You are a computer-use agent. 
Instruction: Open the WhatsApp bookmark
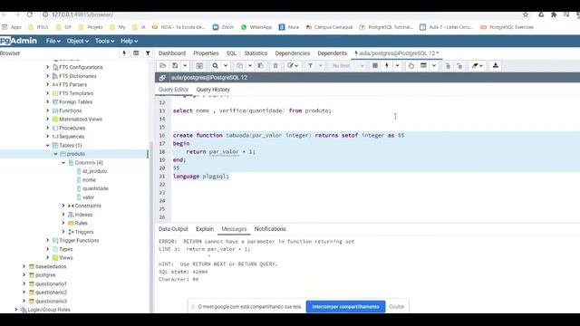click(256, 27)
